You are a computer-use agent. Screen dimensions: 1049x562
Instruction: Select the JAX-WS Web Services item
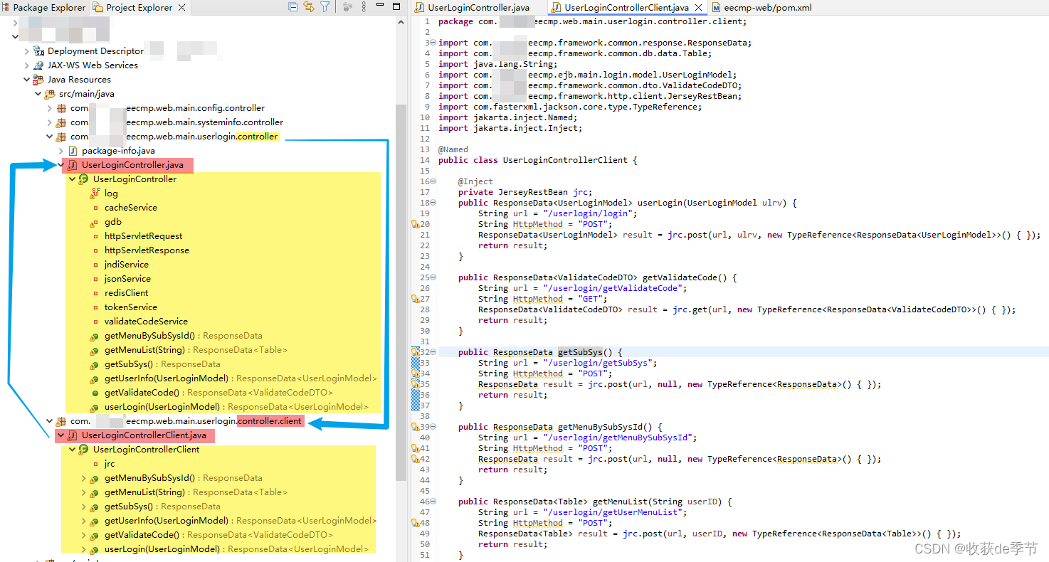point(93,65)
